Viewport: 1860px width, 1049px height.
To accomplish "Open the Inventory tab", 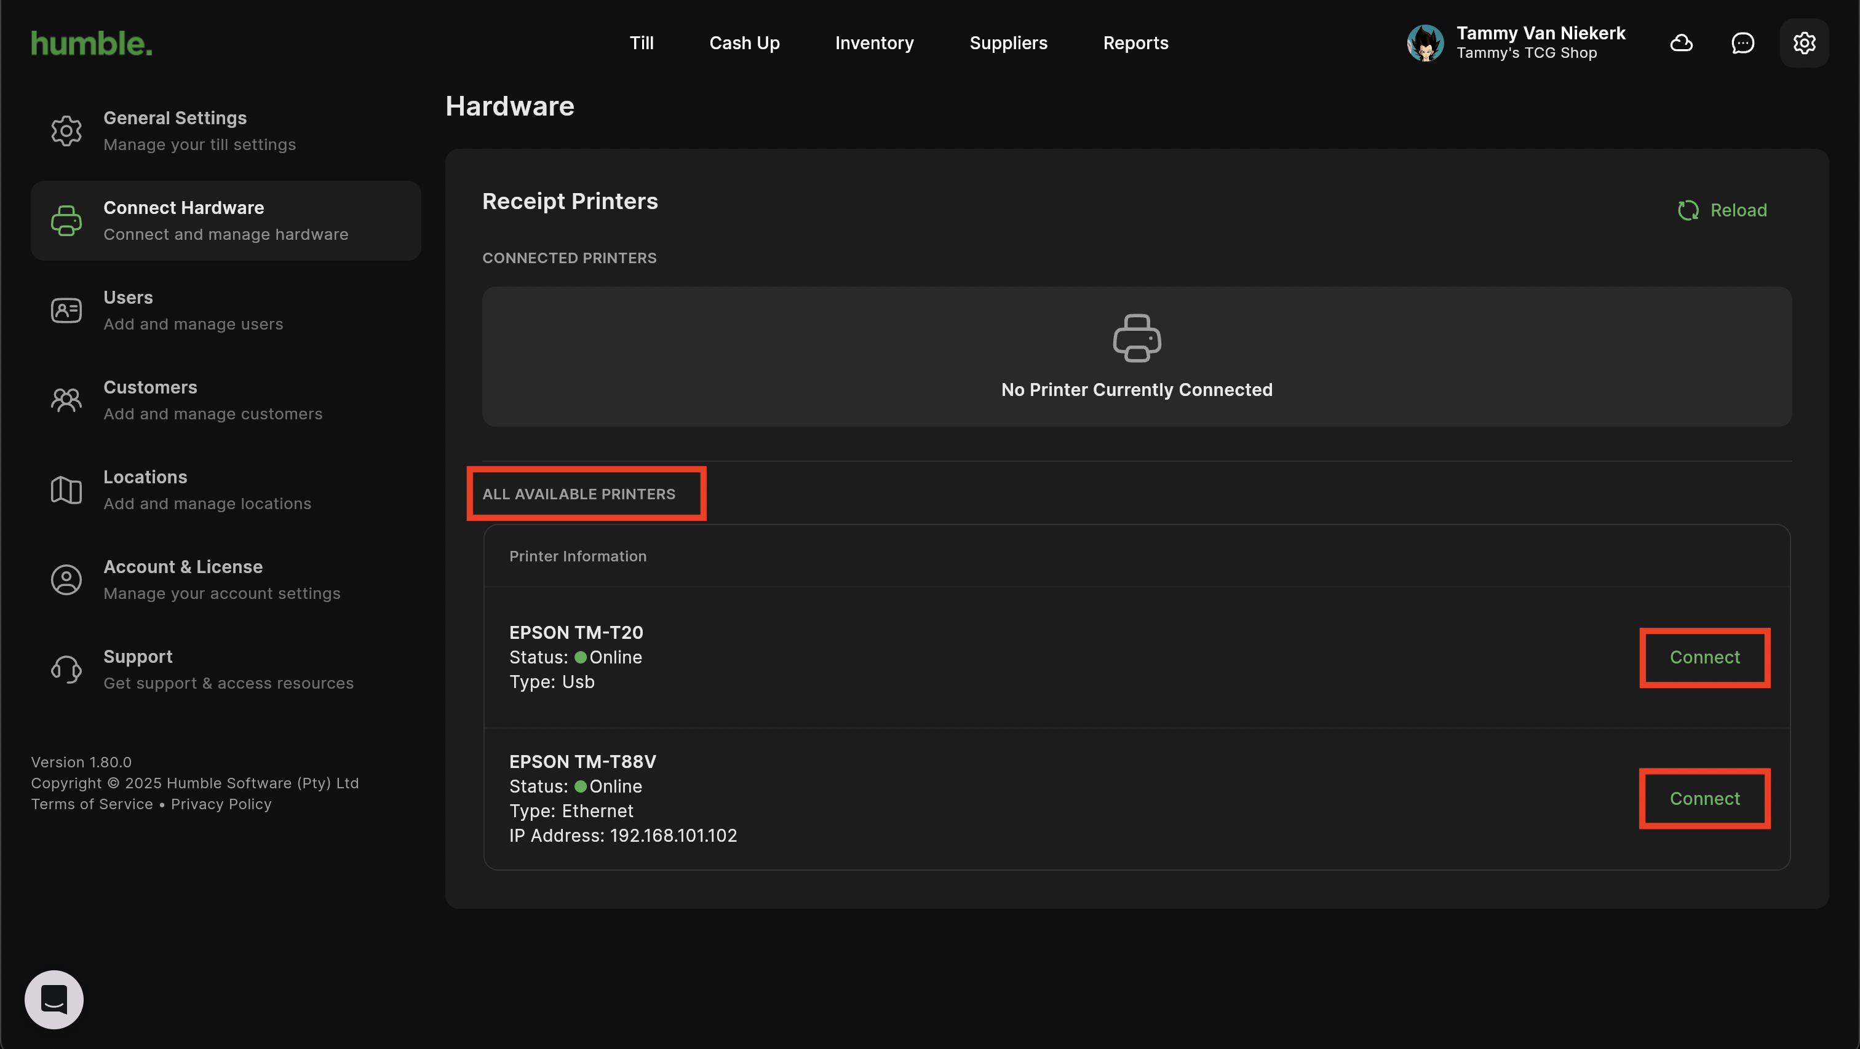I will coord(873,43).
